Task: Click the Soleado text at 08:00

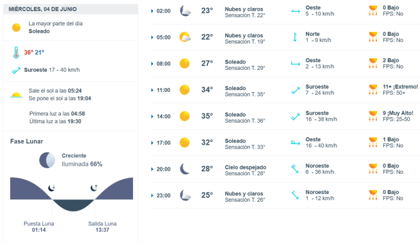Action: click(x=235, y=62)
